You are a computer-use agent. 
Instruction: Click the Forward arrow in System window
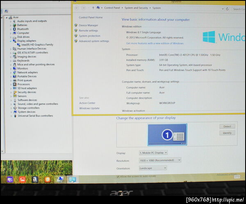click(84, 8)
